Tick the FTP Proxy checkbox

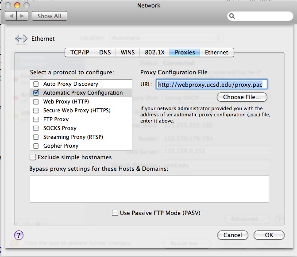click(x=36, y=119)
